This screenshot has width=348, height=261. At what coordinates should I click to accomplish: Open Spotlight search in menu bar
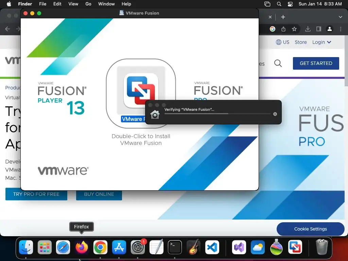(279, 4)
